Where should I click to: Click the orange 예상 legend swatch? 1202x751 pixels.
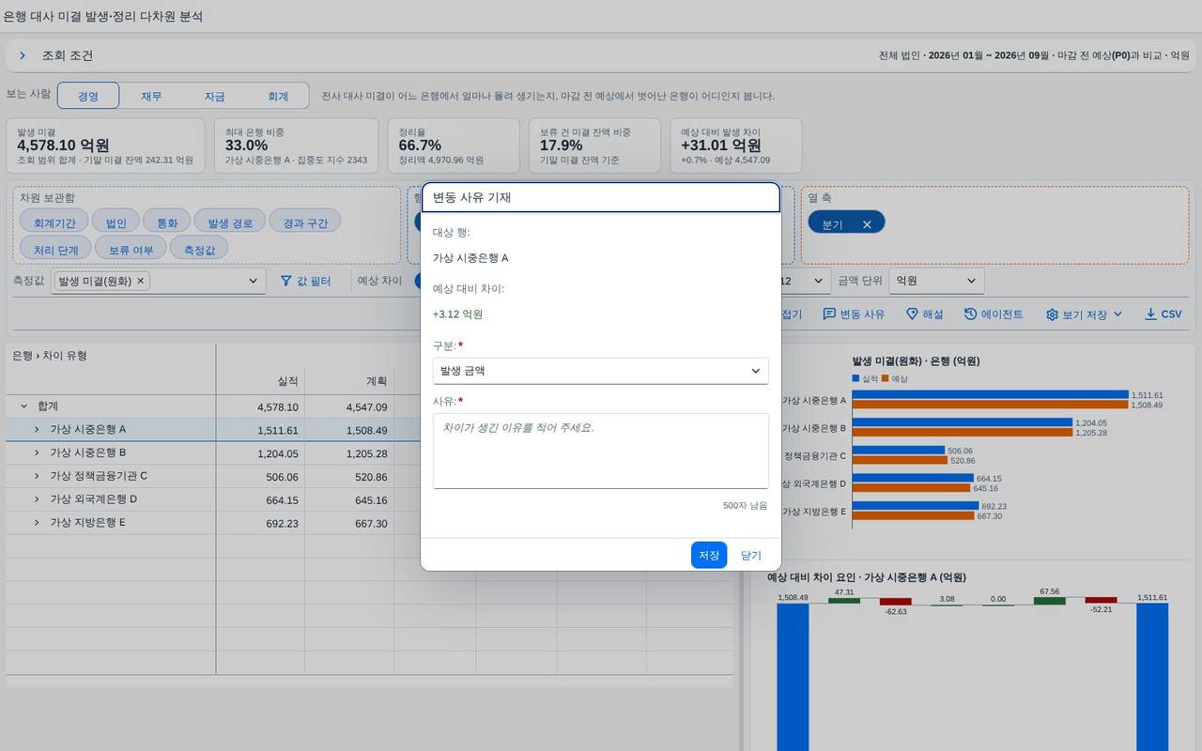[x=885, y=378]
